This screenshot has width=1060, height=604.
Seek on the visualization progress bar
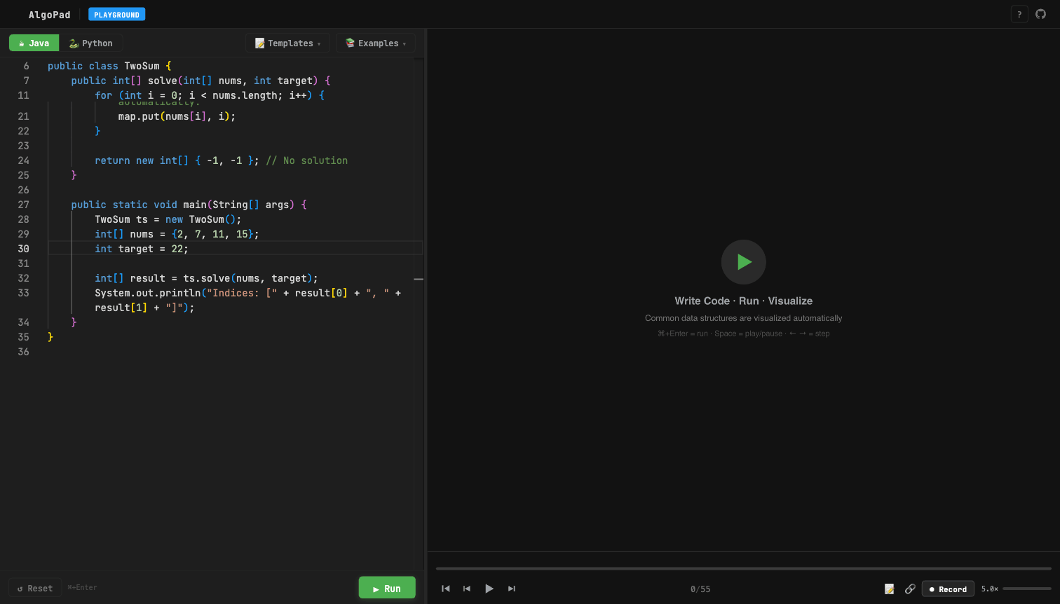pos(744,568)
